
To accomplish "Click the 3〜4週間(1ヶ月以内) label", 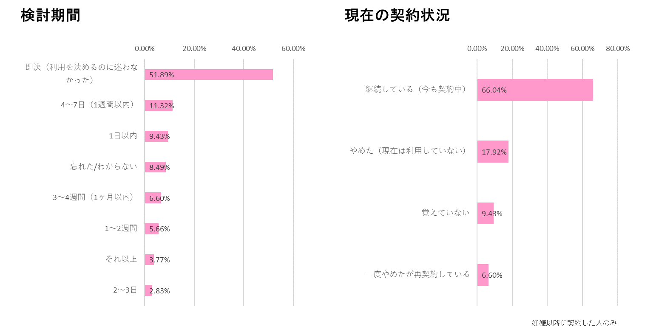I will (x=94, y=197).
